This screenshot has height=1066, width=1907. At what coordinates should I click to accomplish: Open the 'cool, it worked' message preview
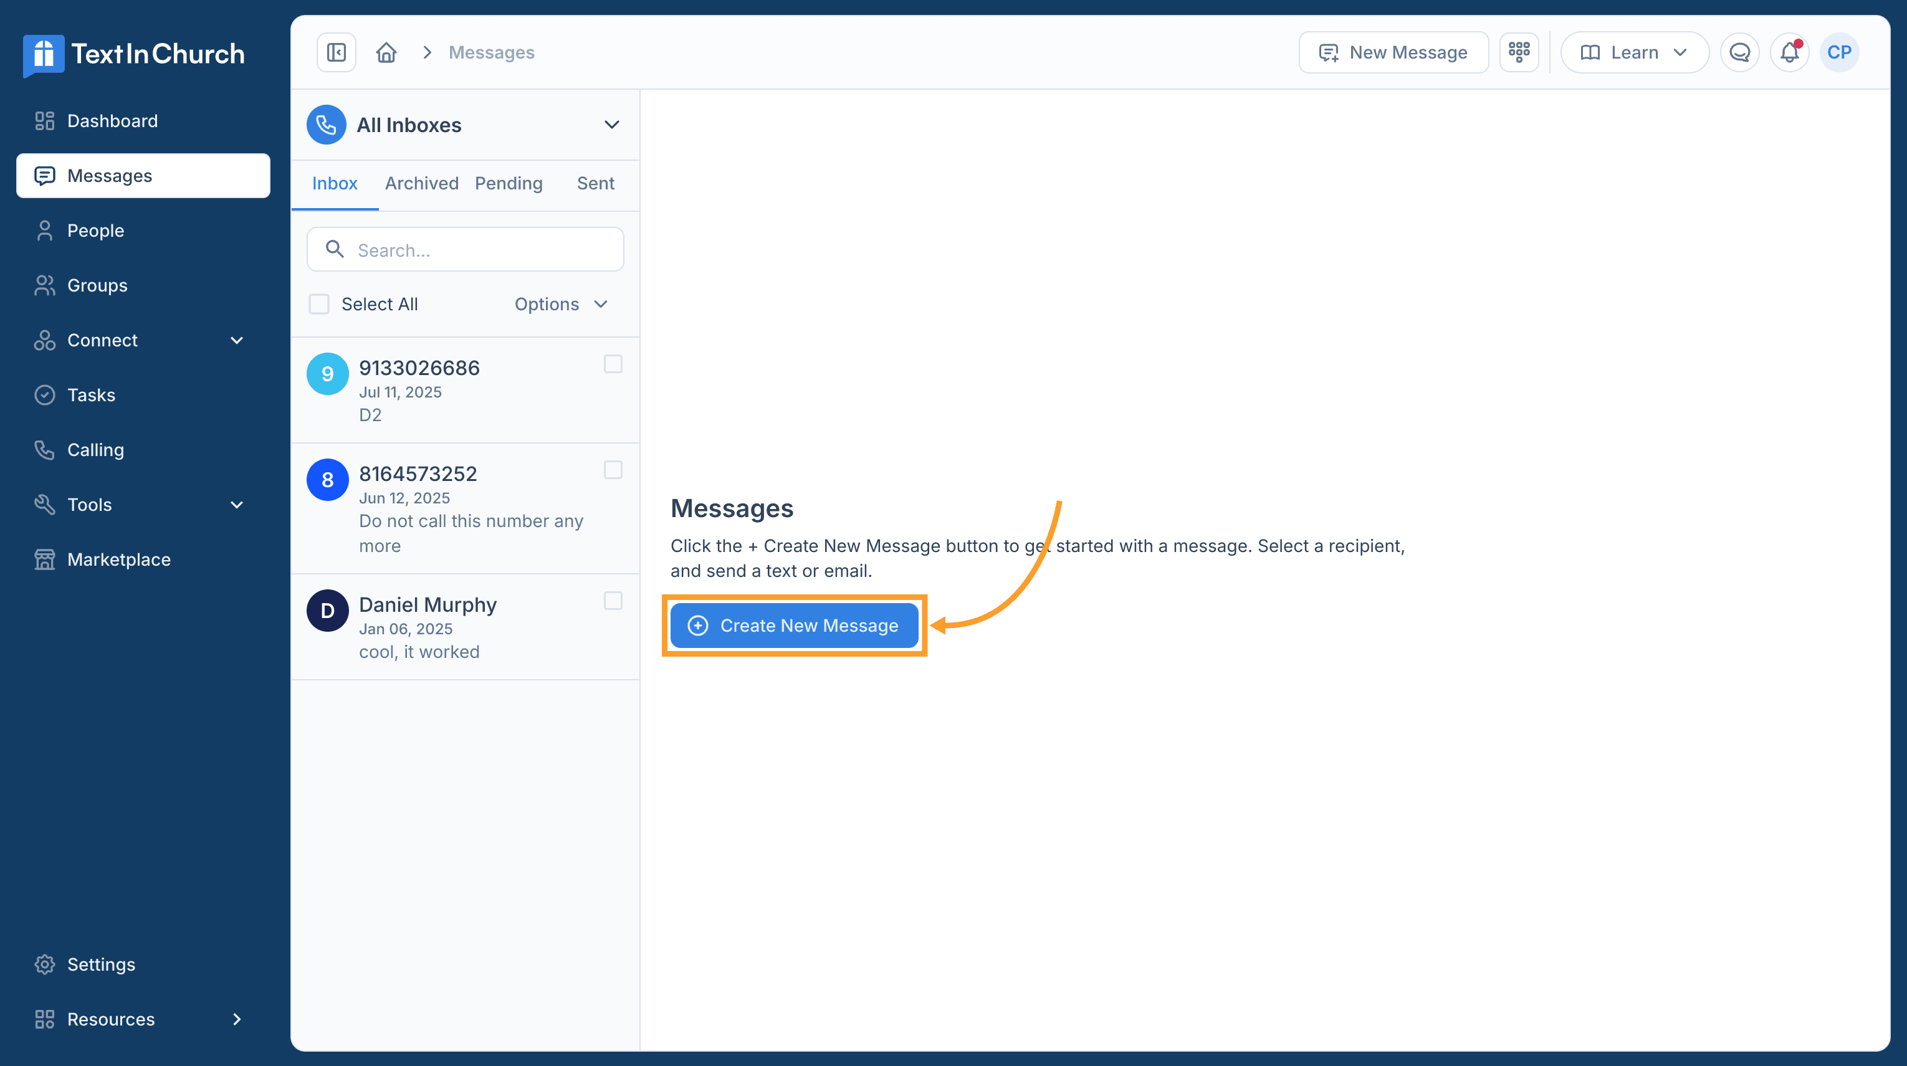pos(419,652)
